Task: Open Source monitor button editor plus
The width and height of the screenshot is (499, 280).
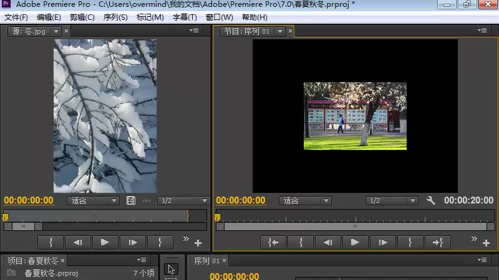Action: (x=198, y=243)
